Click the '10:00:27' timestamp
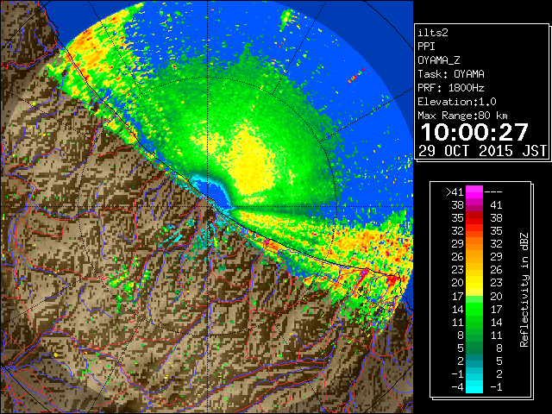 tap(474, 132)
